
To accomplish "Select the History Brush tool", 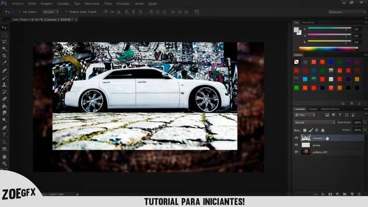I will [x=5, y=92].
